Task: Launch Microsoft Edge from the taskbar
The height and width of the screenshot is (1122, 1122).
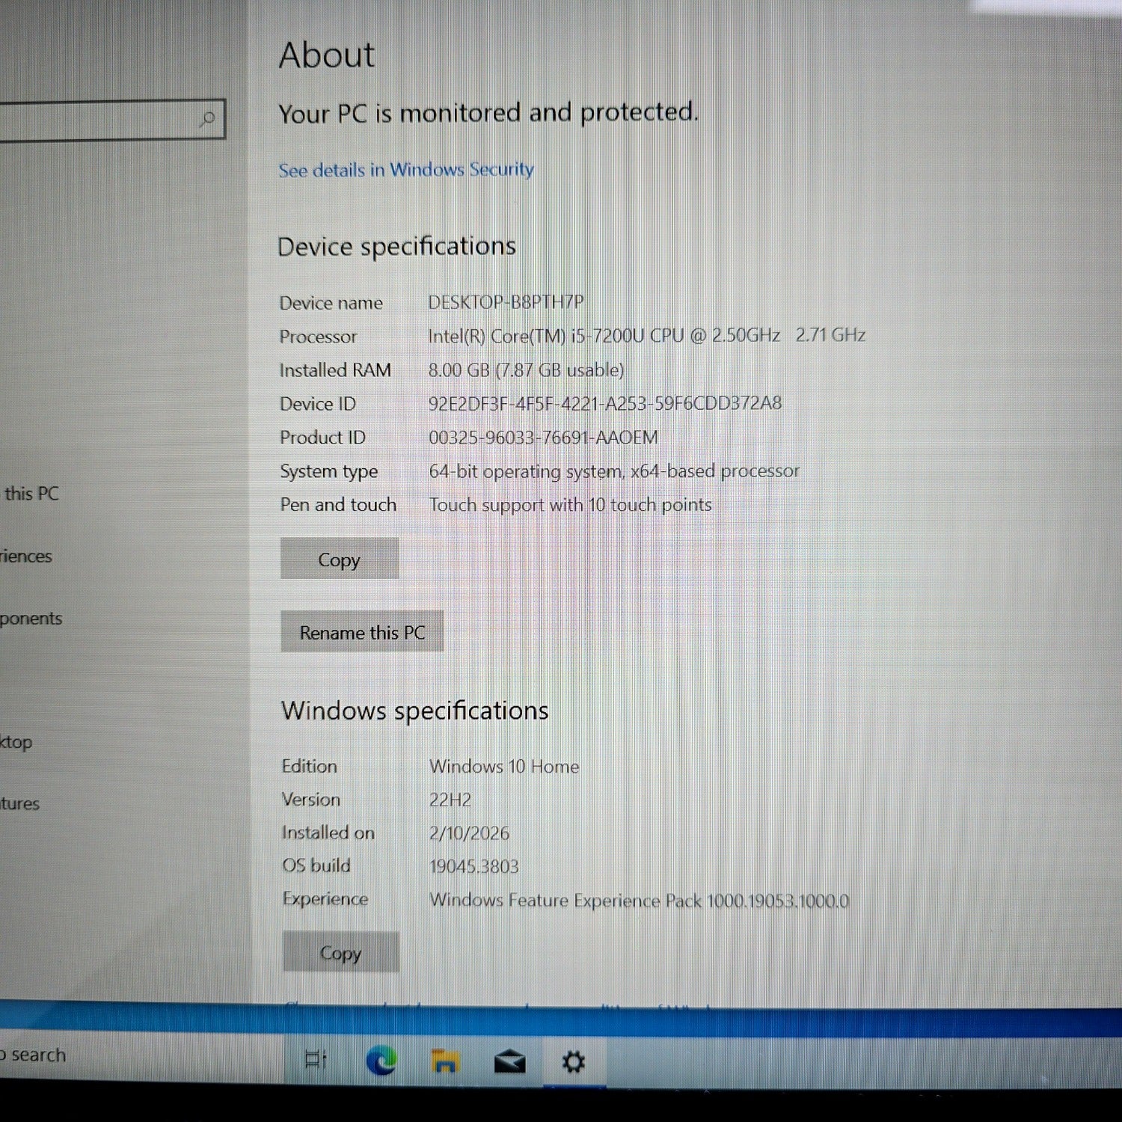Action: click(x=381, y=1061)
